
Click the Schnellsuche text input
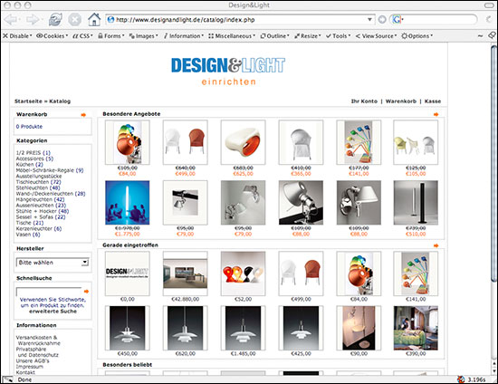49,292
